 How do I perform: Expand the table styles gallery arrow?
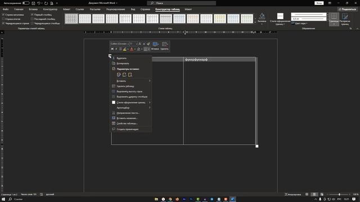[255, 22]
